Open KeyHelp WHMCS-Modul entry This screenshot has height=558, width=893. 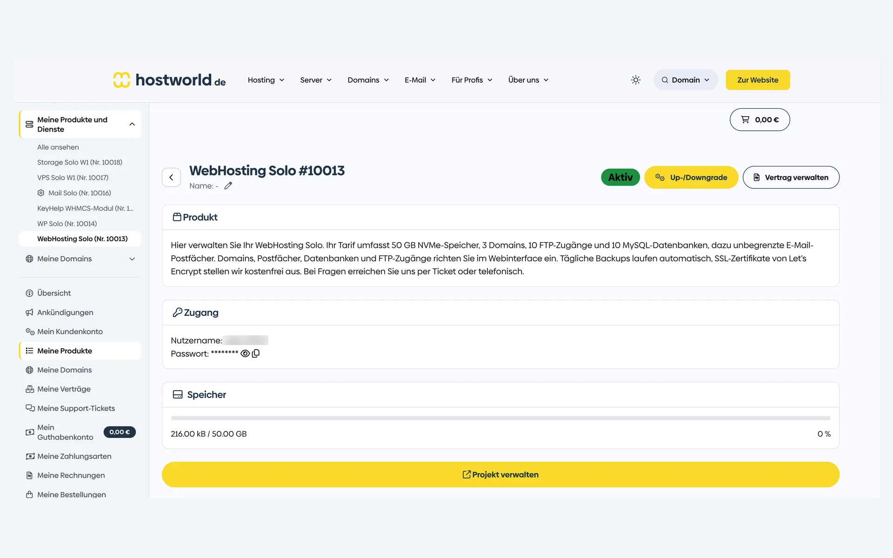pos(85,208)
